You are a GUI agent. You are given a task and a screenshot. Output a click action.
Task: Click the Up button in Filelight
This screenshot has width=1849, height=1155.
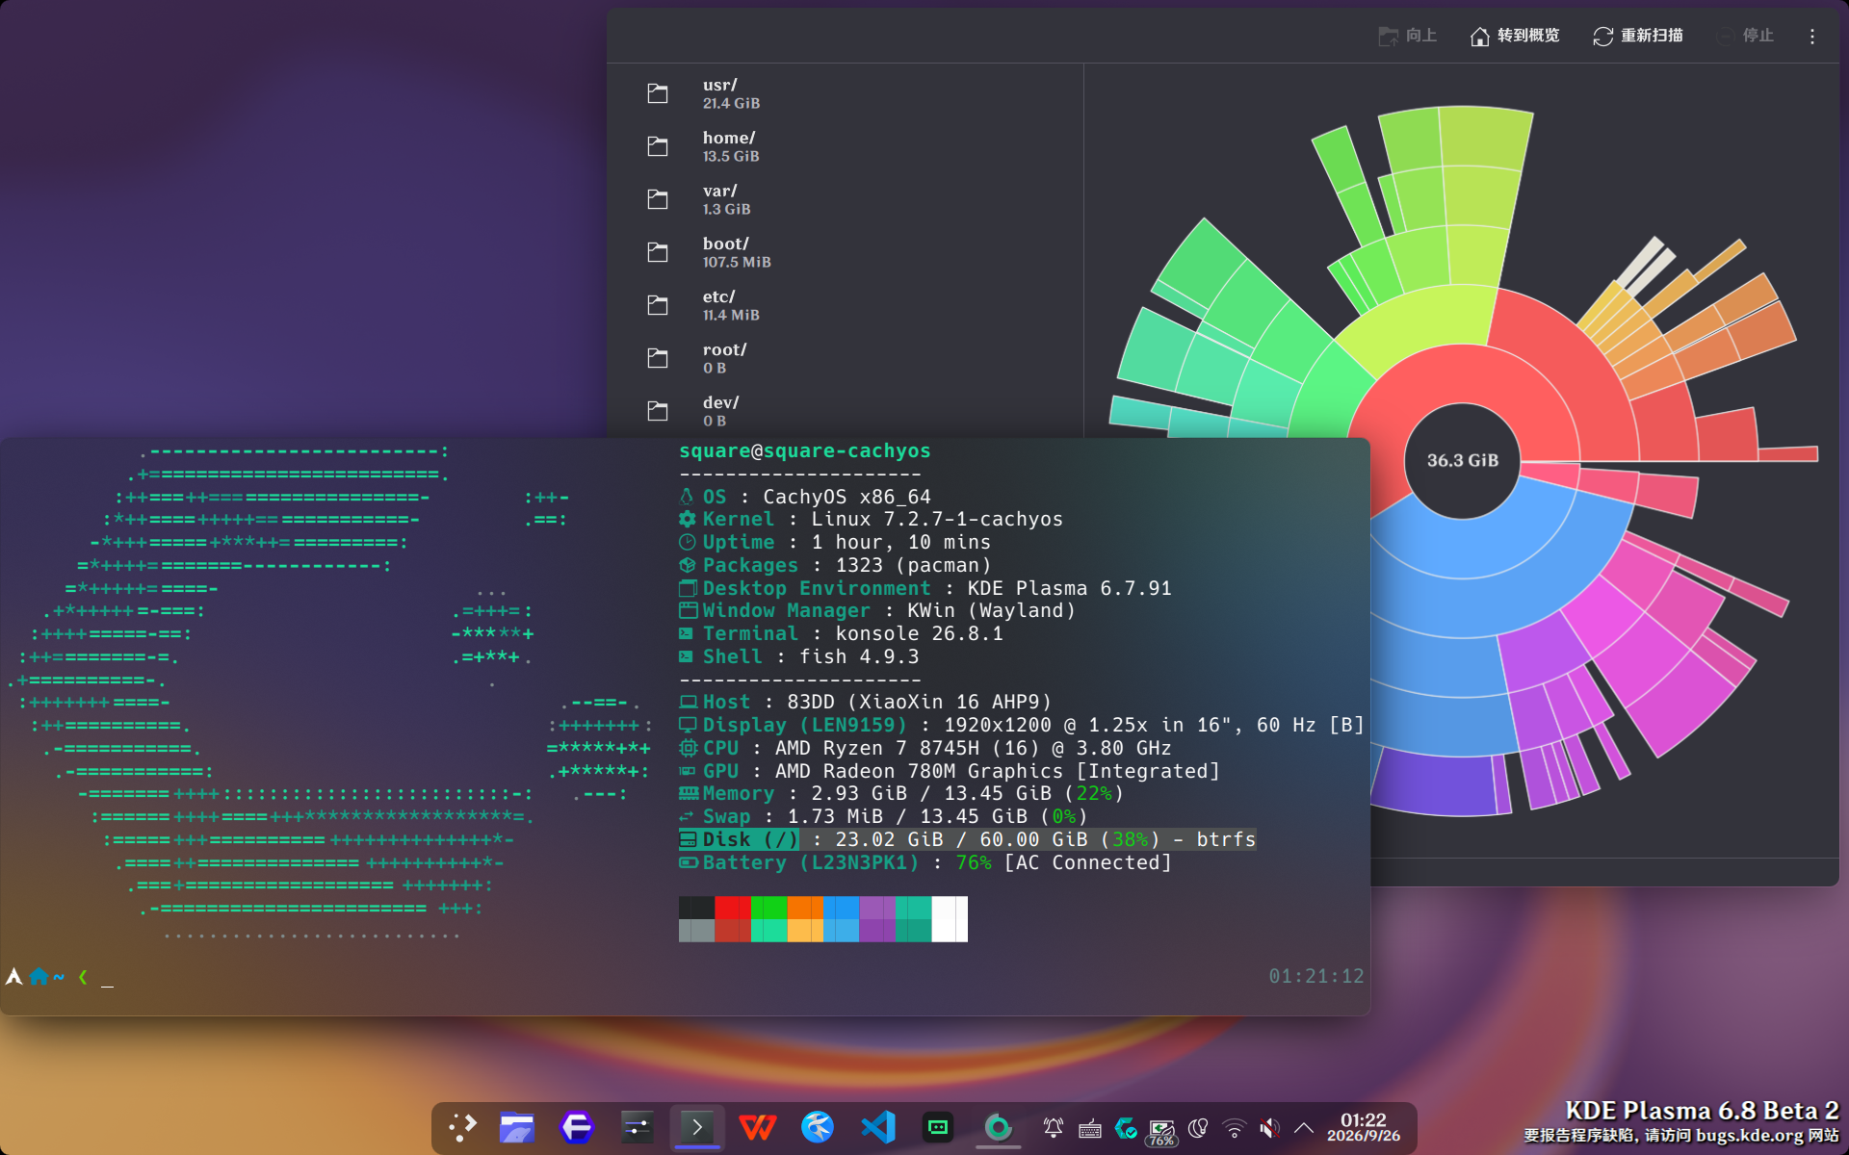[x=1408, y=36]
